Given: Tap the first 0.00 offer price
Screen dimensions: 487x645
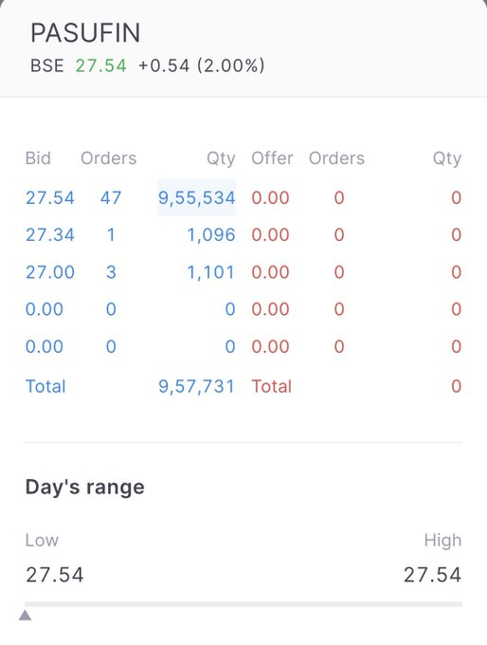Looking at the screenshot, I should coord(270,198).
